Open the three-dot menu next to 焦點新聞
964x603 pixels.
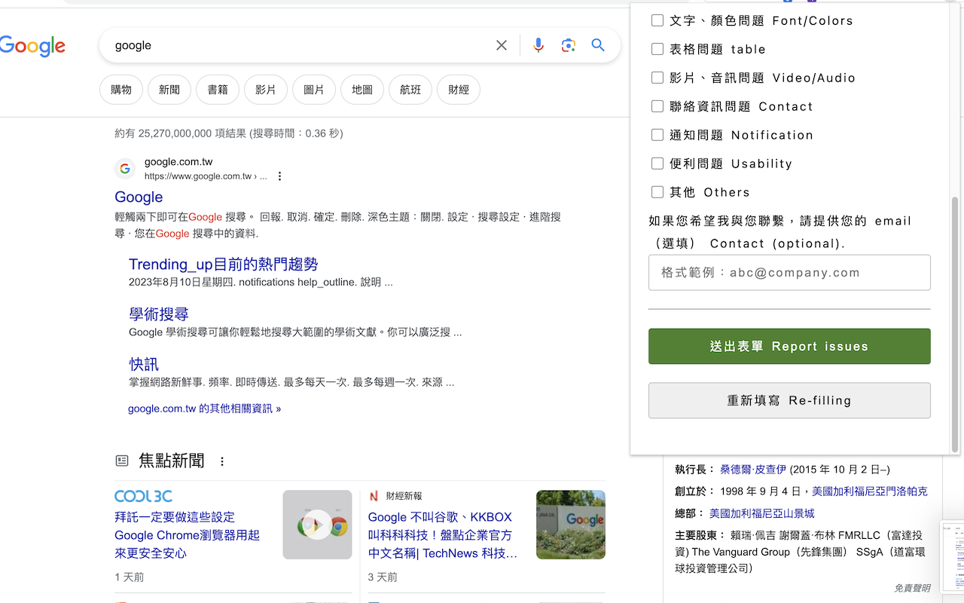click(x=222, y=461)
